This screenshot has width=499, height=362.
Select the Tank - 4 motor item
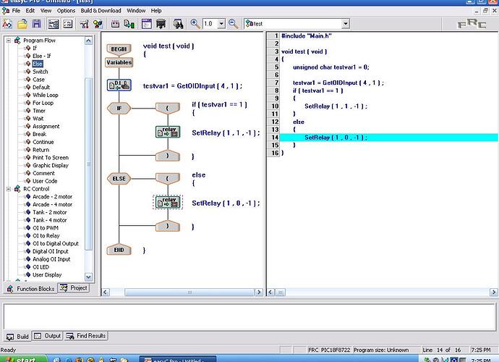click(x=50, y=220)
